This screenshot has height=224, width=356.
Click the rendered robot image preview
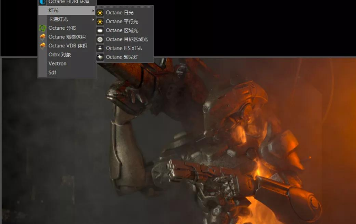[x=179, y=141]
